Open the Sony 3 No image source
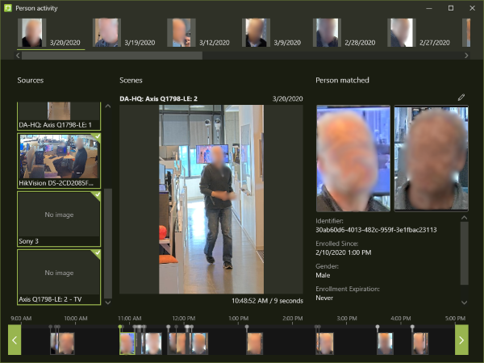 tap(59, 219)
